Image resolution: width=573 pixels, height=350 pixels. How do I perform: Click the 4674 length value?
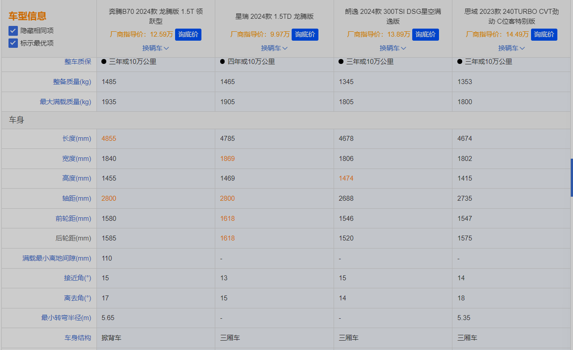point(464,139)
